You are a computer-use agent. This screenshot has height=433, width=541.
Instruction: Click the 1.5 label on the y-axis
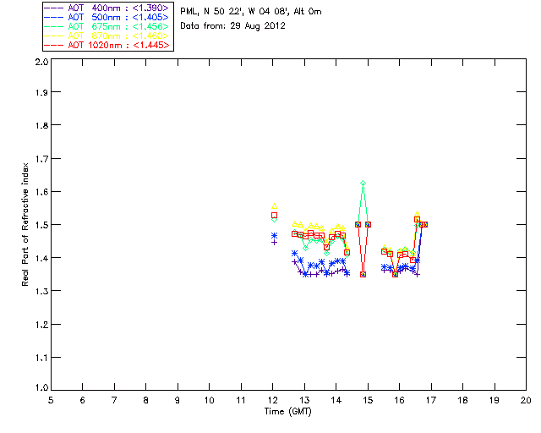point(41,225)
